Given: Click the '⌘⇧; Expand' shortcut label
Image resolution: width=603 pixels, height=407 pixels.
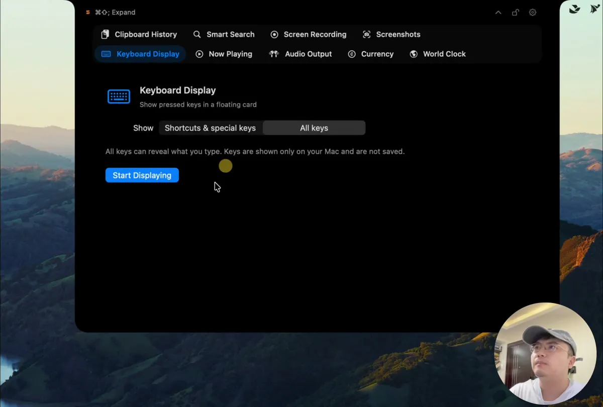Looking at the screenshot, I should 115,13.
